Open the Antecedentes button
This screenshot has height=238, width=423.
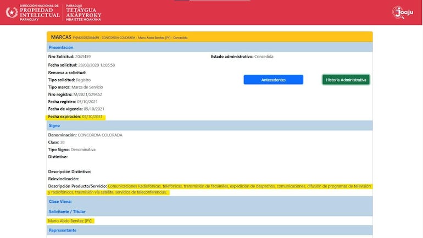click(x=273, y=80)
